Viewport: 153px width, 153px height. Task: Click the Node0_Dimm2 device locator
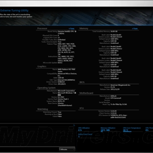pyautogui.click(x=116, y=48)
